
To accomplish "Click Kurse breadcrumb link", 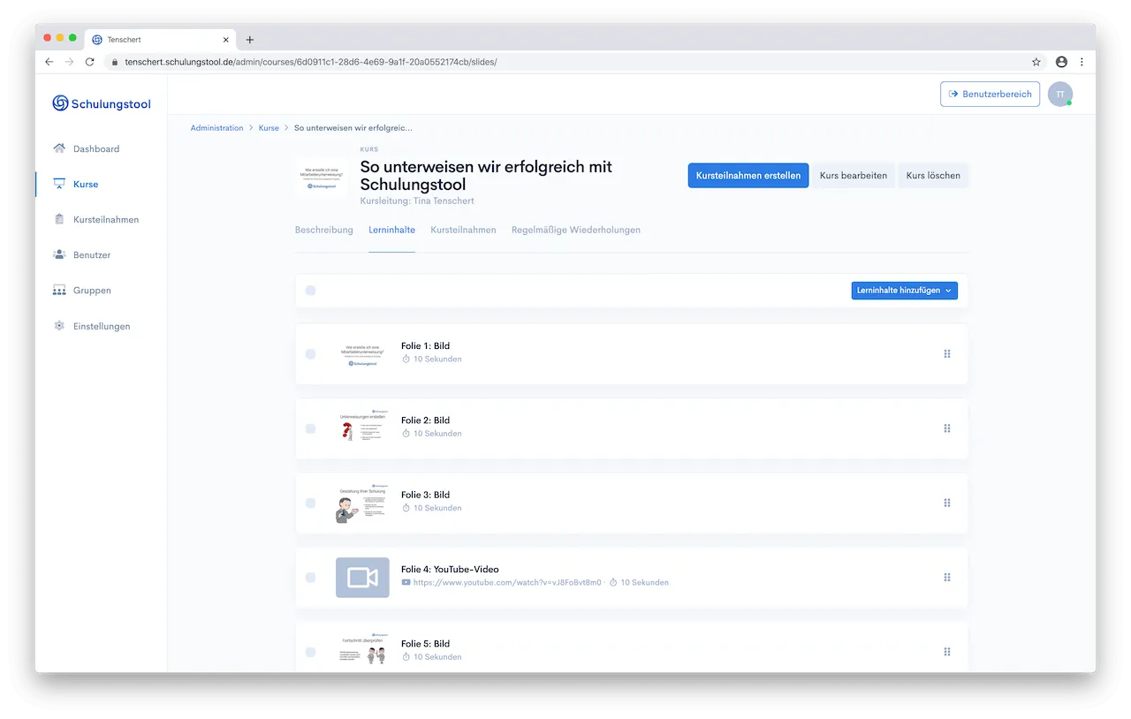I will (x=269, y=128).
